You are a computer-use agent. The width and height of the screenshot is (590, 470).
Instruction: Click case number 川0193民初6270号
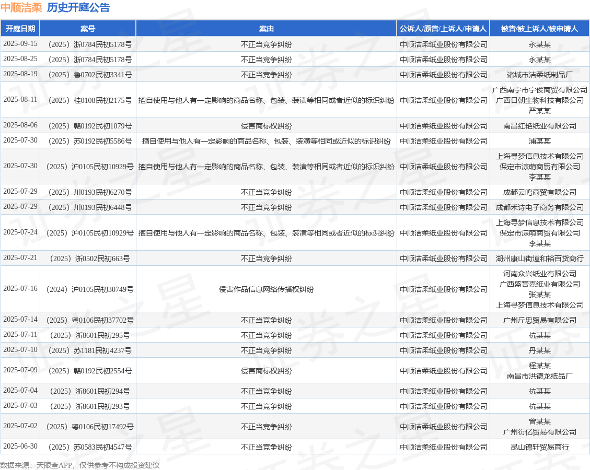90,192
